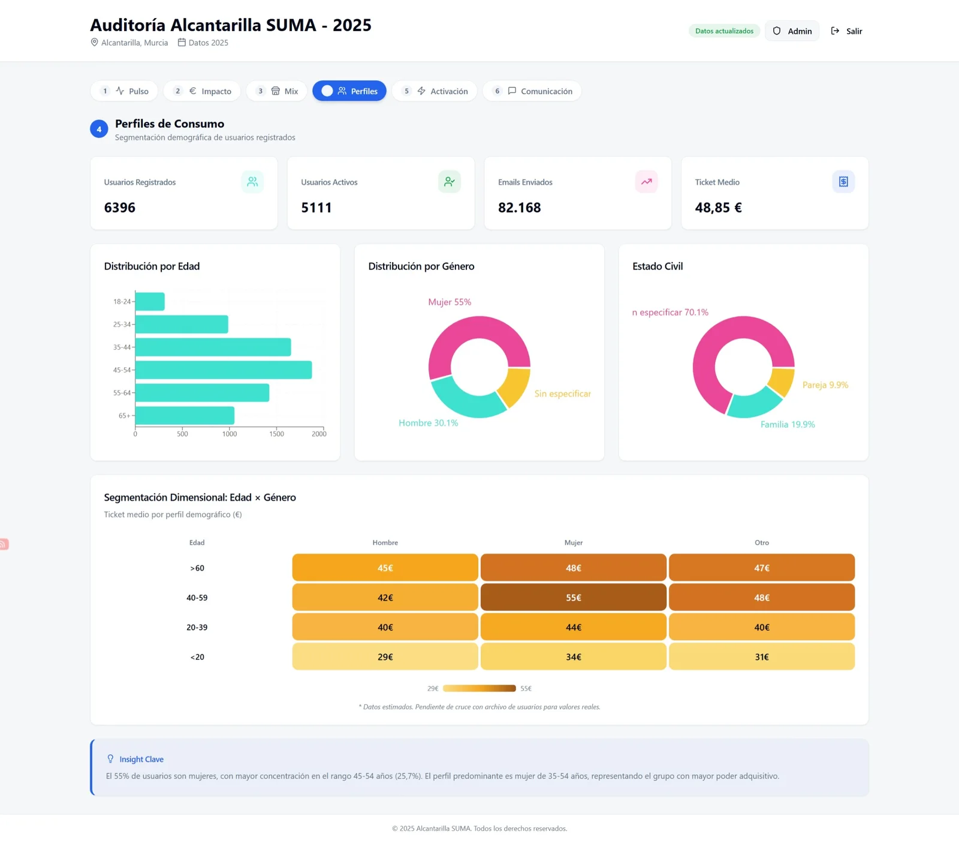Click the 20-39 Hombre 40€ cell

point(385,627)
